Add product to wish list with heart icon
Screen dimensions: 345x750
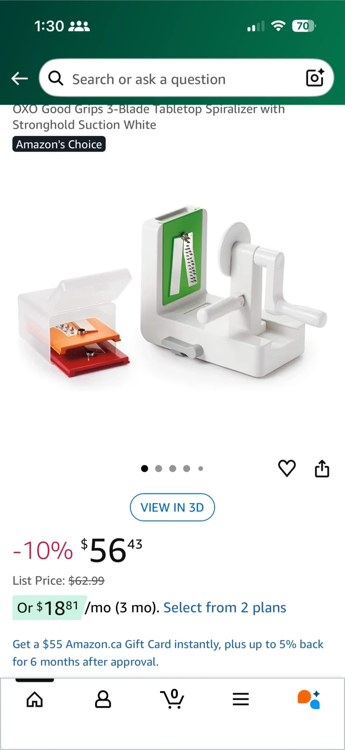coord(287,468)
